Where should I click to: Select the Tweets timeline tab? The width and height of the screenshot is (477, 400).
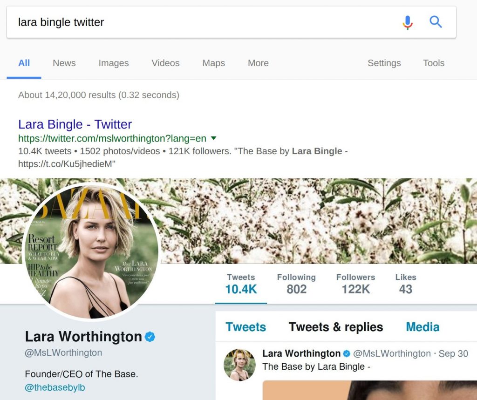point(246,327)
